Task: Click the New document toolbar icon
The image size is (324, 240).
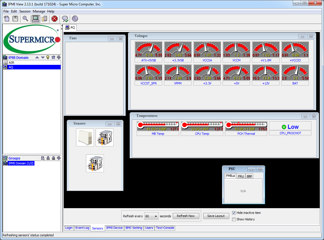Action: click(7, 19)
